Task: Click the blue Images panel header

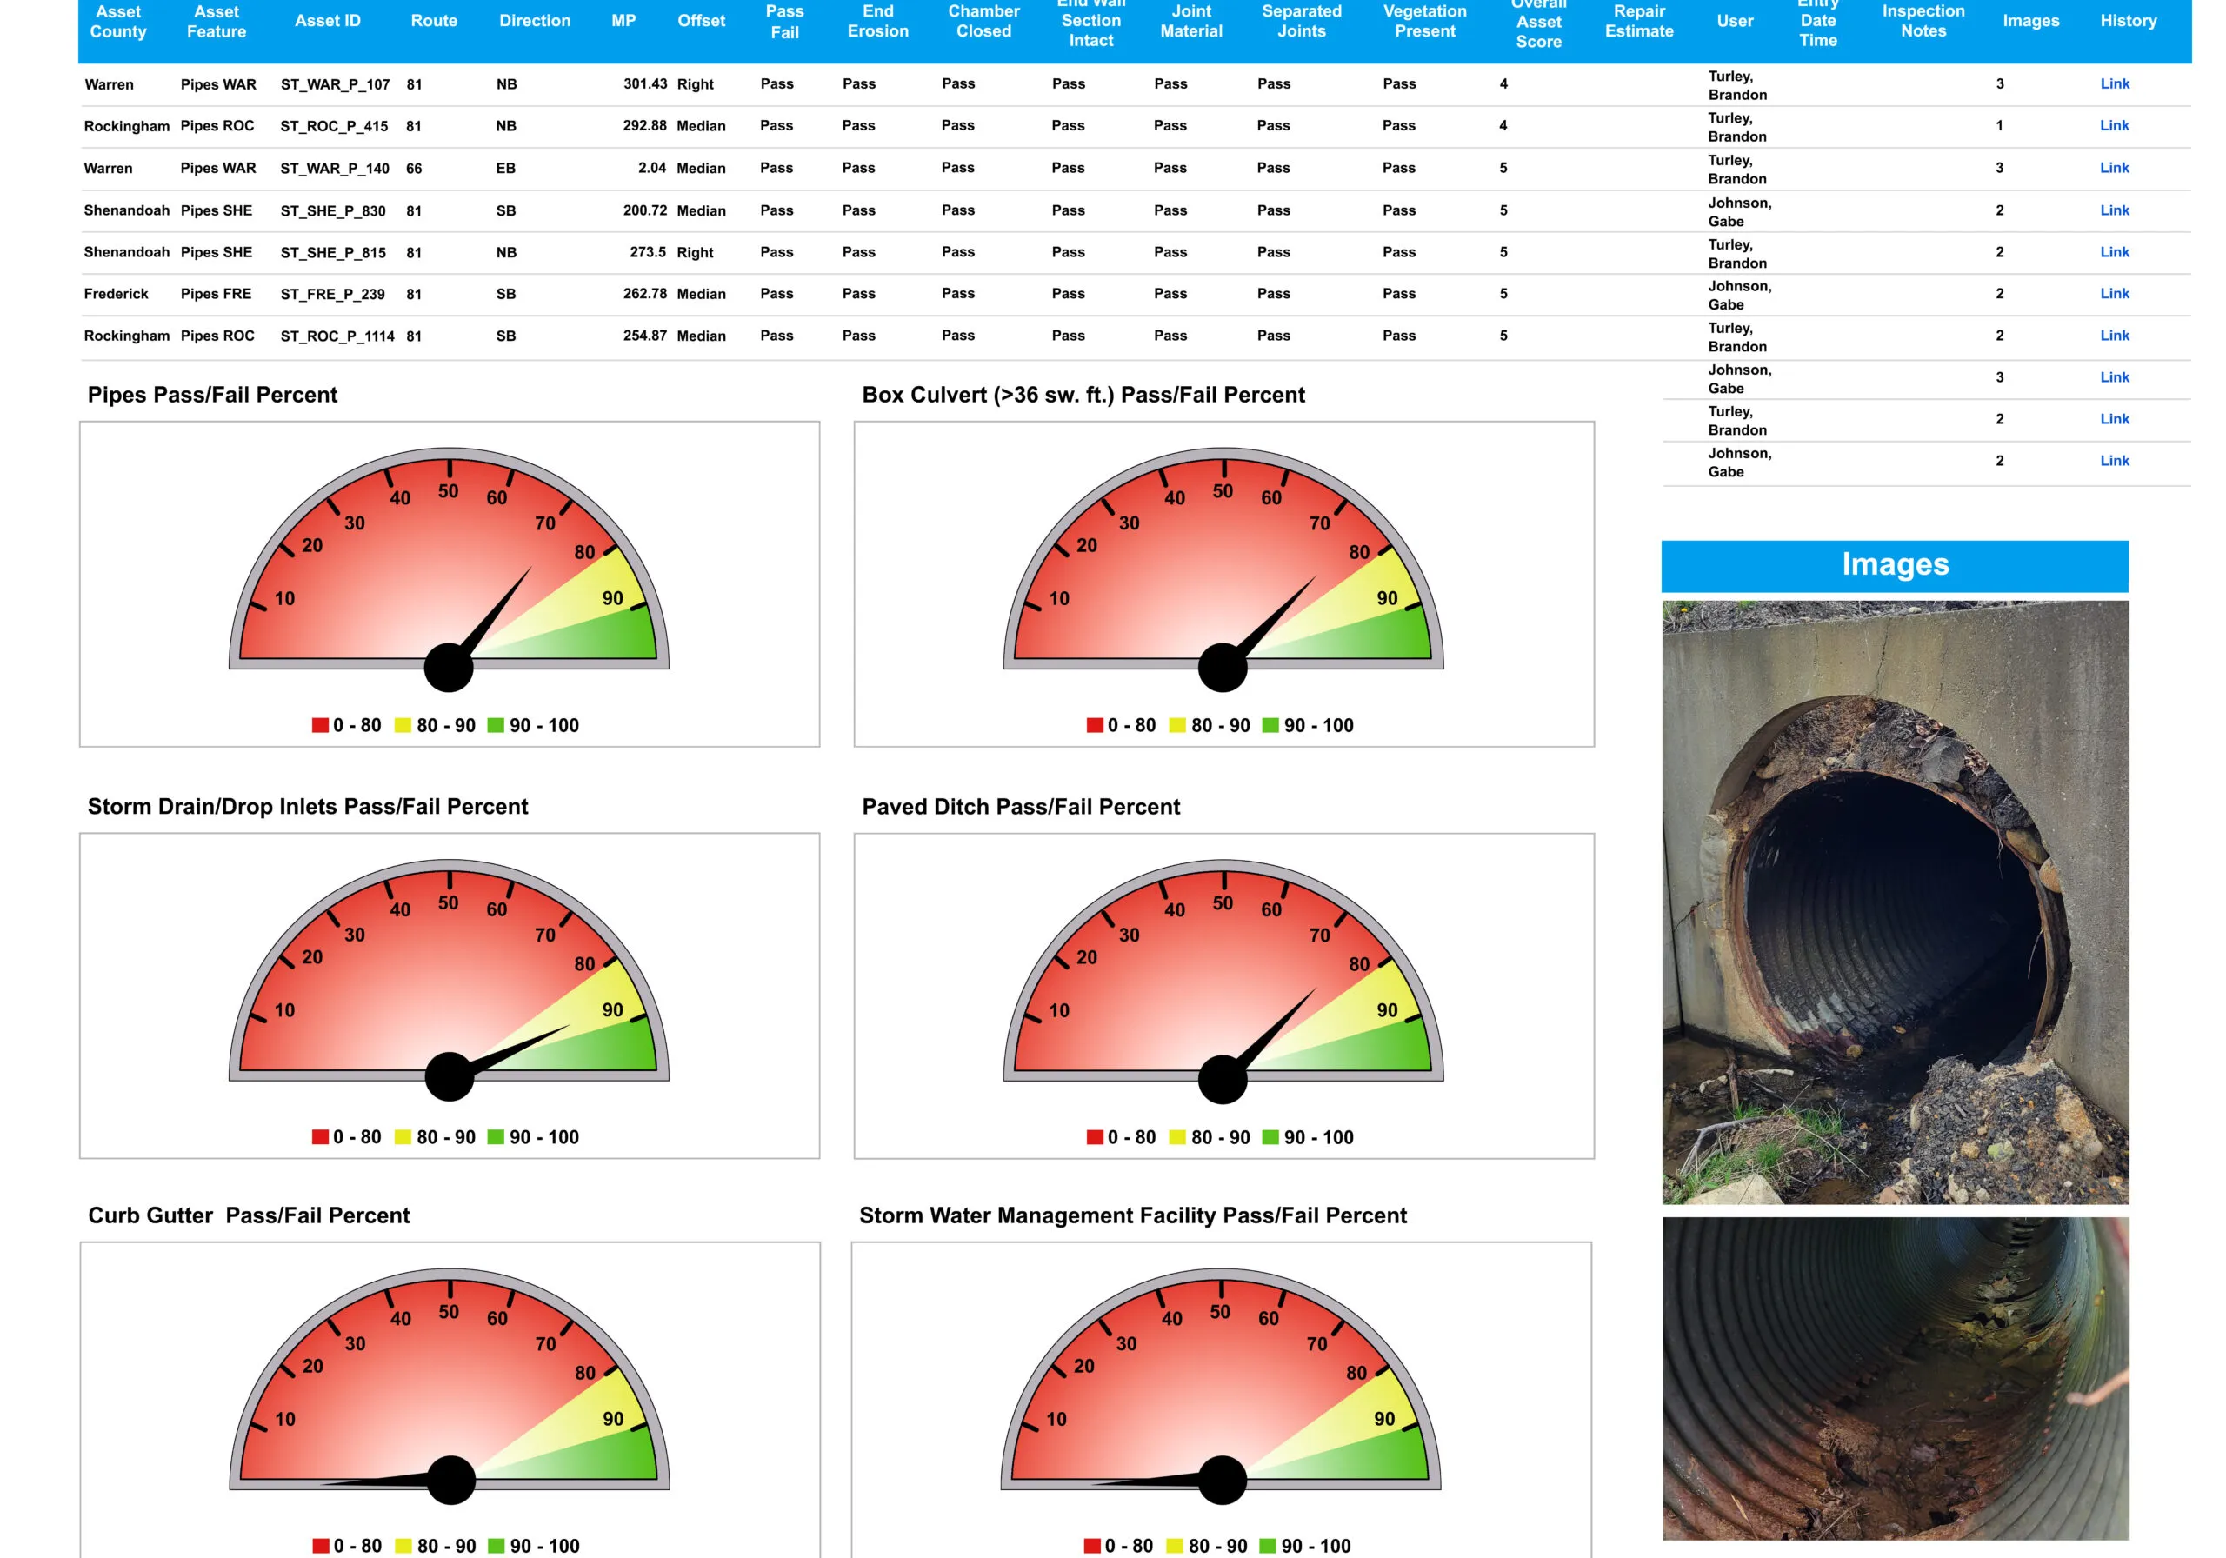Action: 1894,566
